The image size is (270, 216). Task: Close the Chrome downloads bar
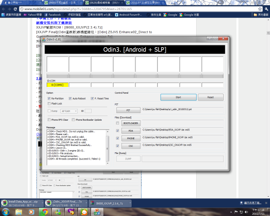[x=266, y=203]
